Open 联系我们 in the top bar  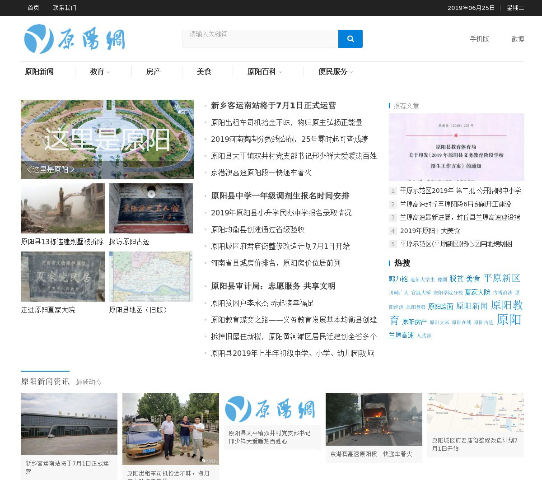[65, 8]
